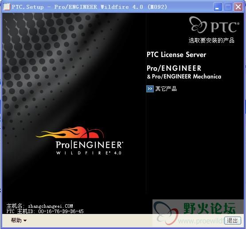The image size is (246, 229).
Task: Open the 其它产品 other products entry
Action: click(x=166, y=89)
